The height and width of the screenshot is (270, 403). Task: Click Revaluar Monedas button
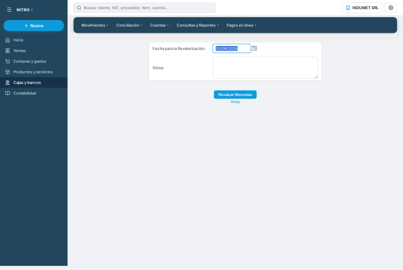[235, 95]
